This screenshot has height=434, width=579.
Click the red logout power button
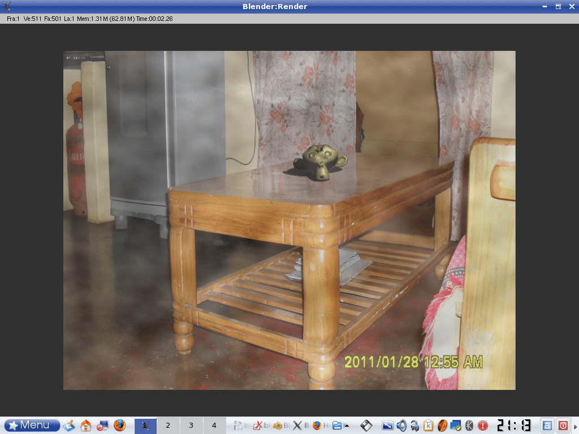(x=563, y=426)
